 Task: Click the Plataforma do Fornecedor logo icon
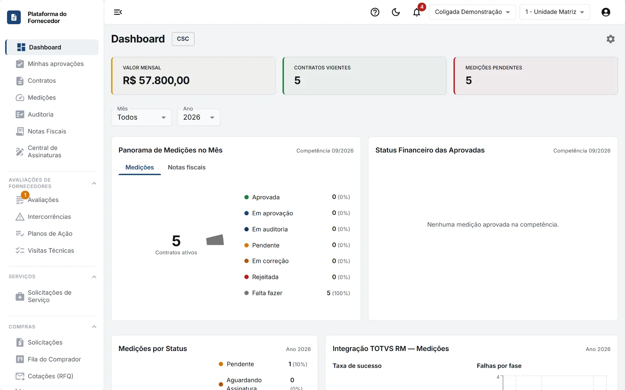14,17
